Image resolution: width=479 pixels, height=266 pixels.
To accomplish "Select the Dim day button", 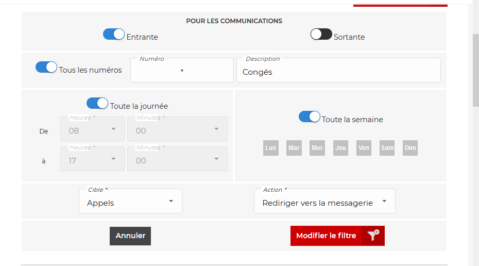I will coord(410,148).
